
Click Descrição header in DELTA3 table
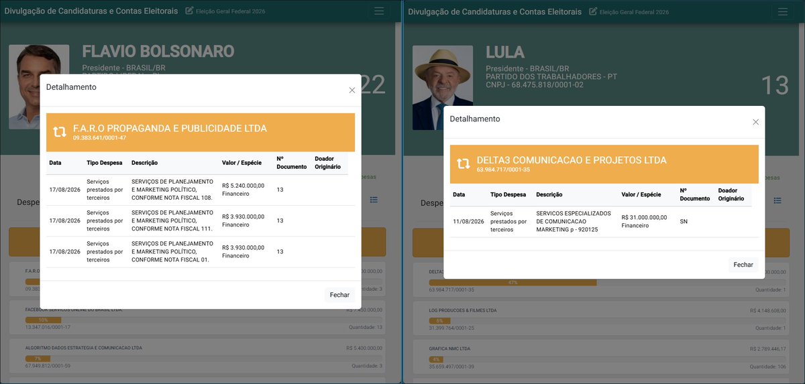[549, 195]
